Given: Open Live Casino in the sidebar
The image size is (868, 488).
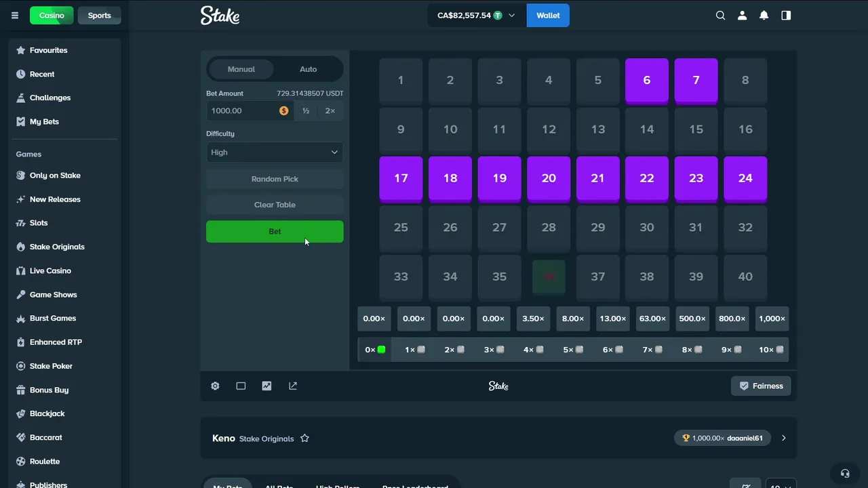Looking at the screenshot, I should [65, 270].
